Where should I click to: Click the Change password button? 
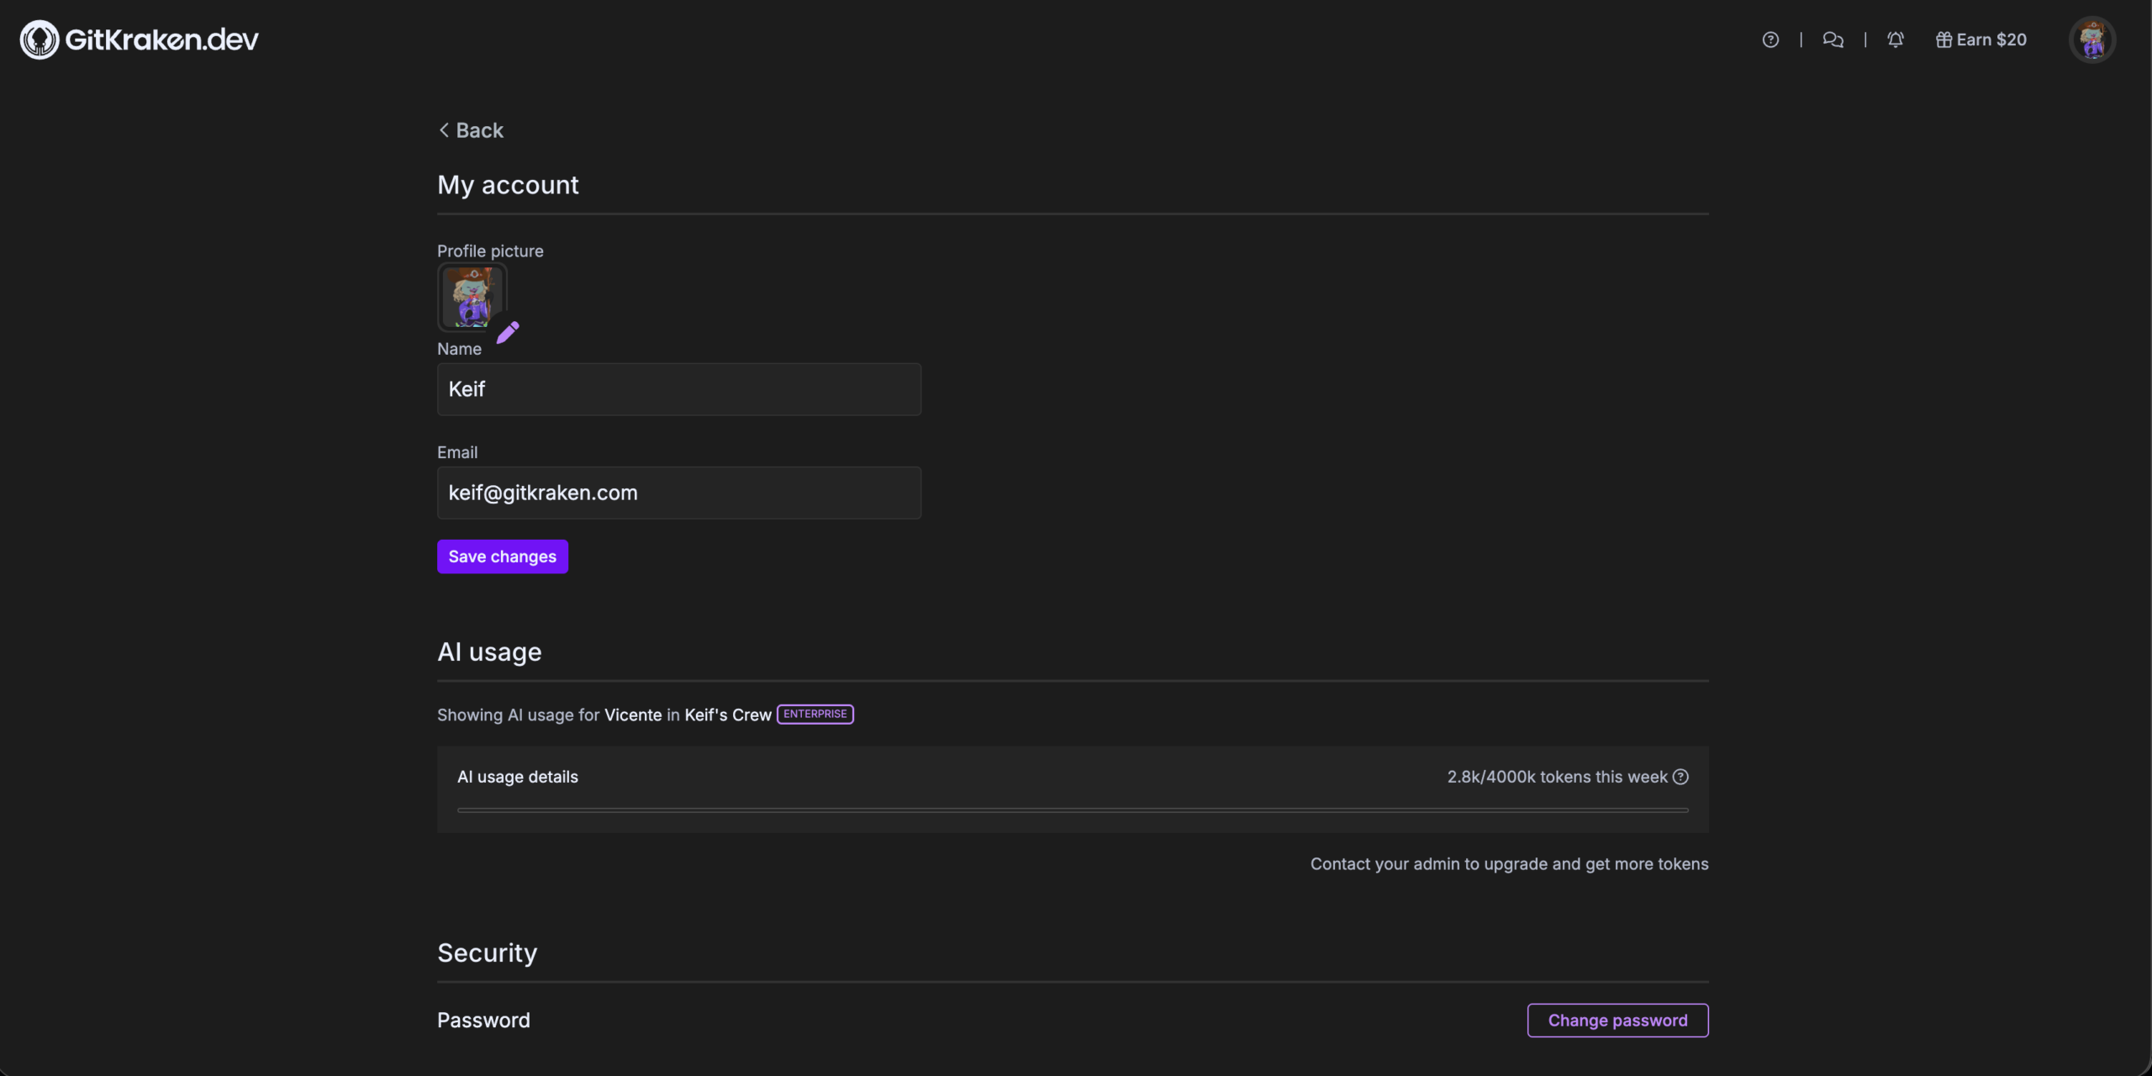click(1617, 1020)
